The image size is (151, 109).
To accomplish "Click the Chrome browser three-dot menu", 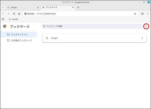I will 148,14.
